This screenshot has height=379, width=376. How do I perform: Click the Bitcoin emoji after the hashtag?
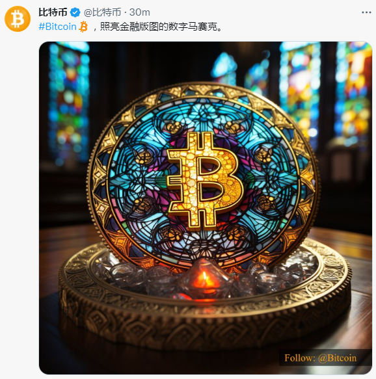[x=83, y=27]
